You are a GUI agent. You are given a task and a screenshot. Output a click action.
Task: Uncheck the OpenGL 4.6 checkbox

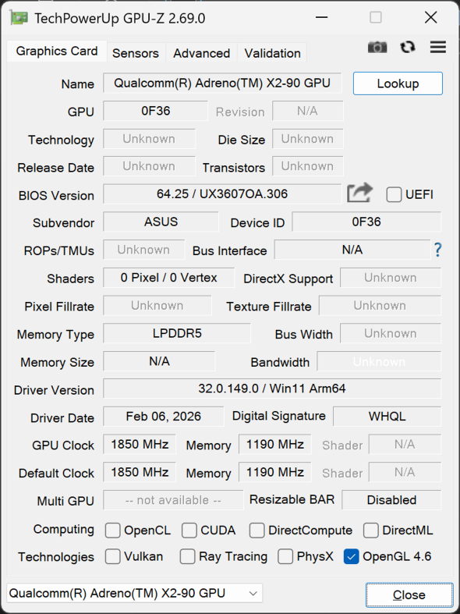pyautogui.click(x=352, y=556)
